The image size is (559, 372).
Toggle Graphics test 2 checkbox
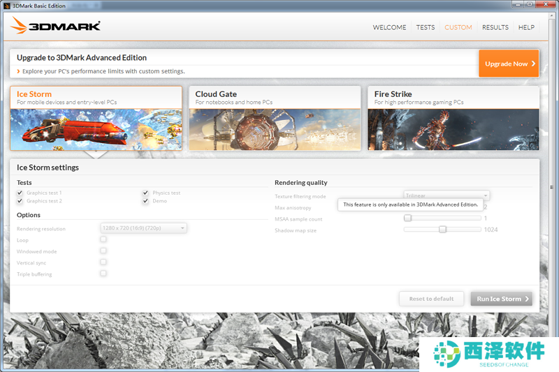20,201
